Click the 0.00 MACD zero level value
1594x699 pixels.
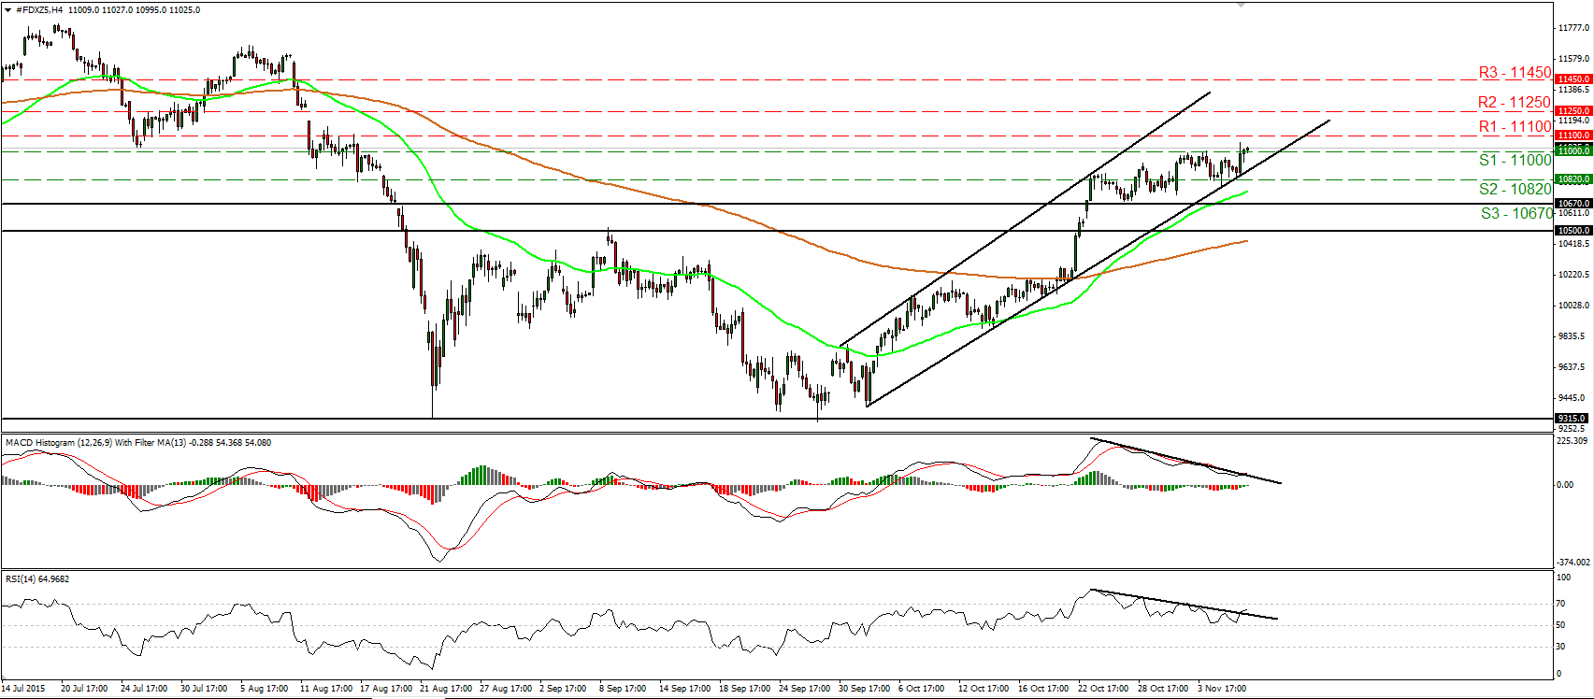click(x=1565, y=484)
